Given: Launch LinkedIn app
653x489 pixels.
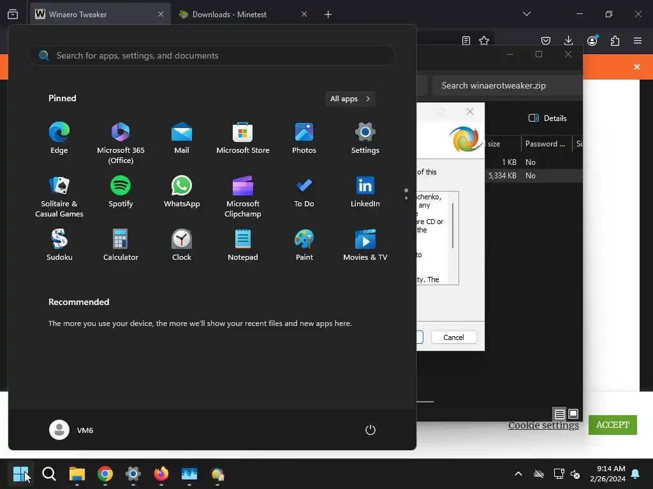Looking at the screenshot, I should (x=365, y=192).
